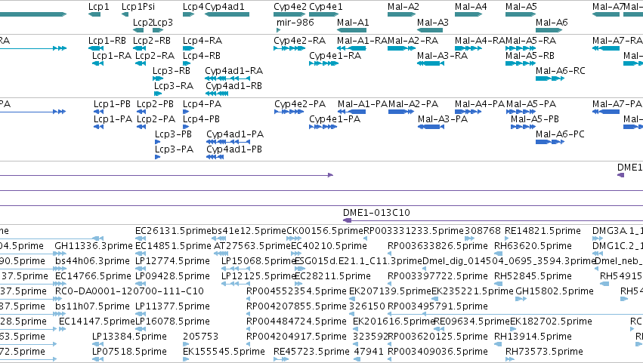
Task: Select the Mal-A3 gene feature
Action: [430, 30]
